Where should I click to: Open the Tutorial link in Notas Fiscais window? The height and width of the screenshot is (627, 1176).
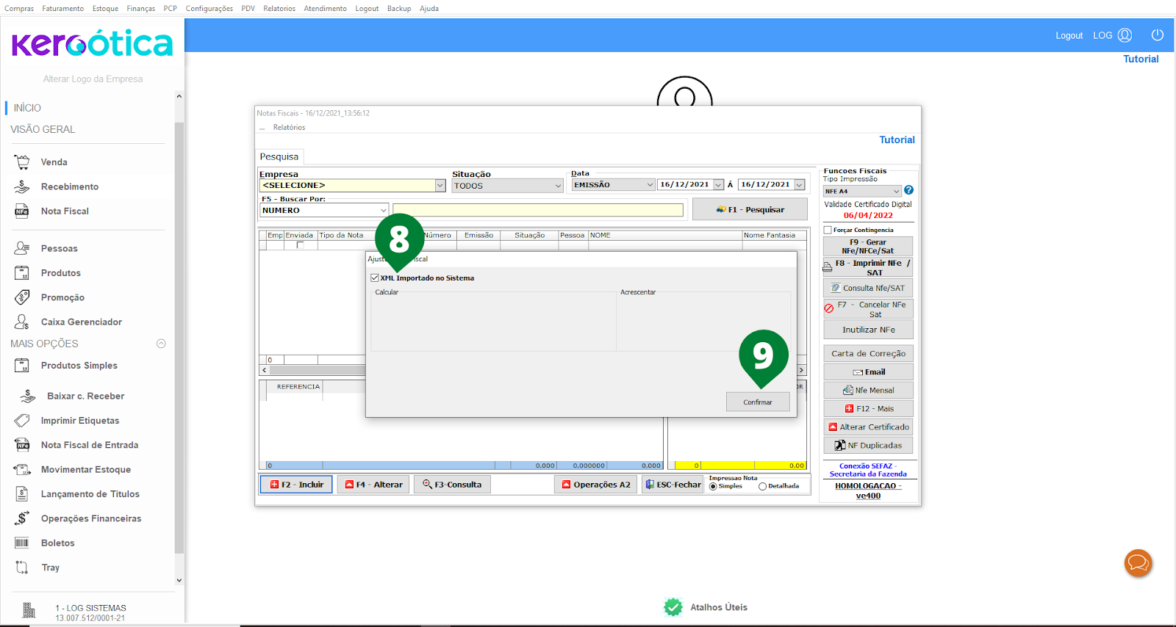tap(897, 139)
